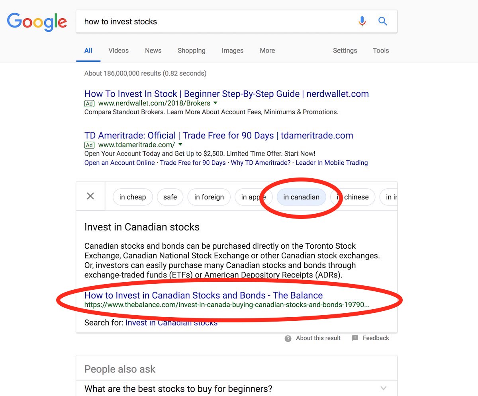Open the More search options menu
Viewport: 478px width, 396px height.
pos(267,51)
